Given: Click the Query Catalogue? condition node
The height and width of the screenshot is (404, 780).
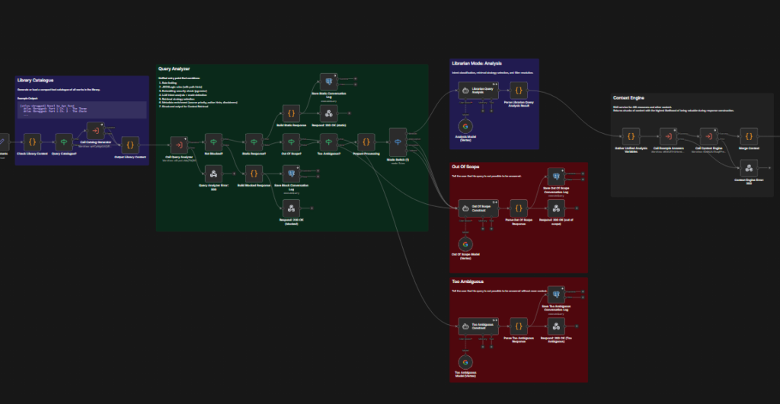Looking at the screenshot, I should (65, 142).
